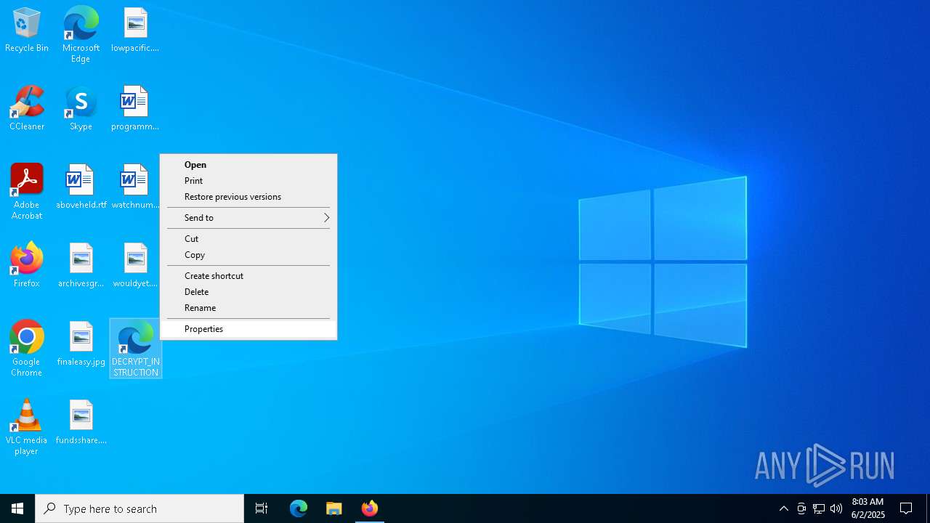Launch Edge from the taskbar
Viewport: 930px width, 523px height.
[299, 508]
